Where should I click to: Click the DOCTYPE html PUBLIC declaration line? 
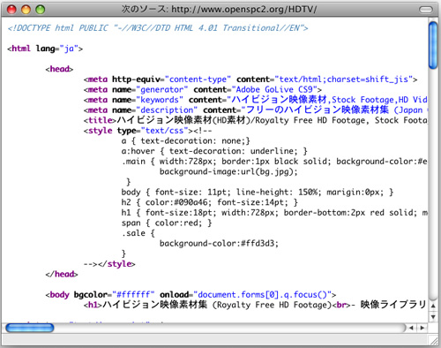coord(158,28)
